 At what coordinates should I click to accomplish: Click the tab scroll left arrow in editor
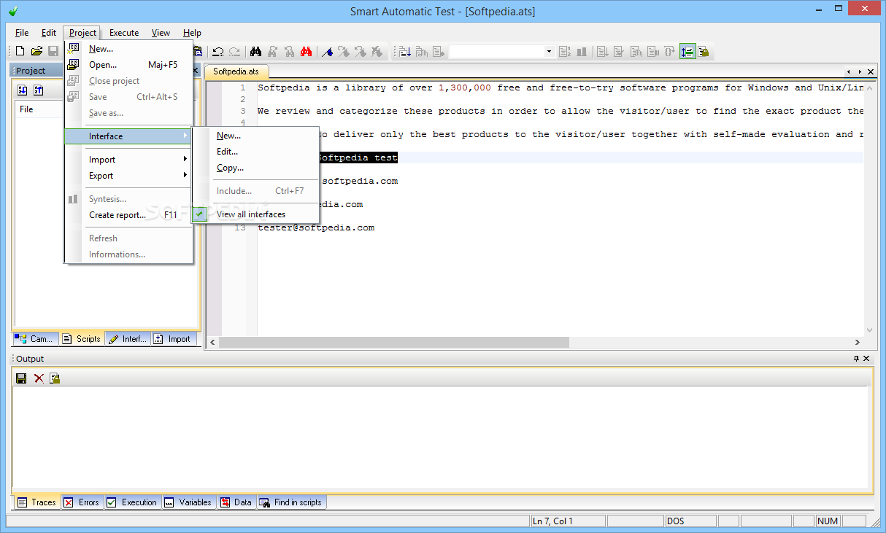(848, 71)
